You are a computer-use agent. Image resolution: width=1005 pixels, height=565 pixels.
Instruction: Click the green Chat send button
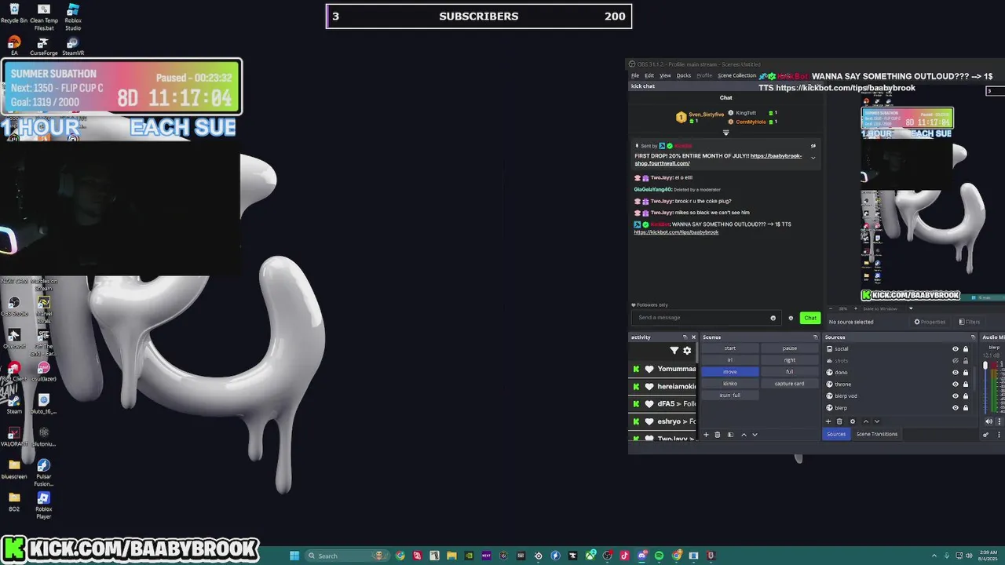pos(810,318)
